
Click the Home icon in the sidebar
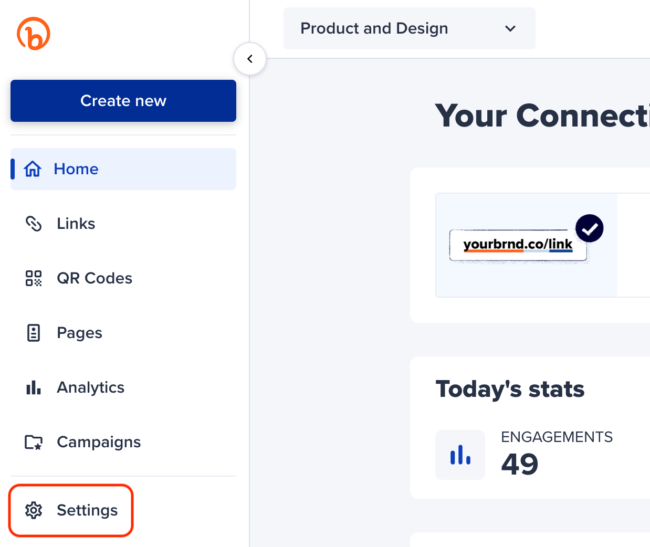coord(33,169)
